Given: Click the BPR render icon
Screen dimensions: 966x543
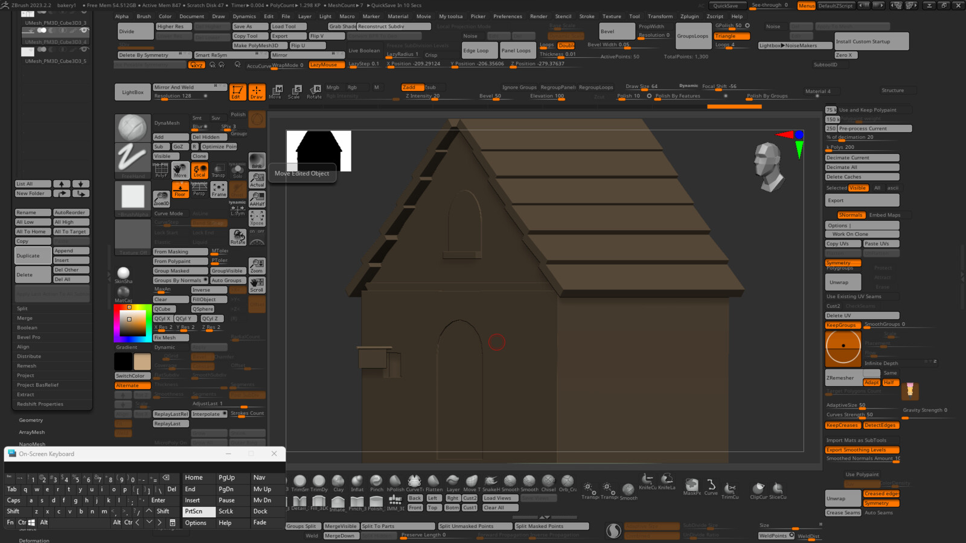Looking at the screenshot, I should point(257,161).
